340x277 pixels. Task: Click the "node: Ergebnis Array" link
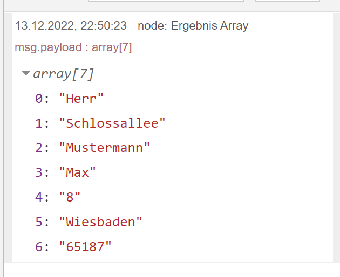[193, 25]
